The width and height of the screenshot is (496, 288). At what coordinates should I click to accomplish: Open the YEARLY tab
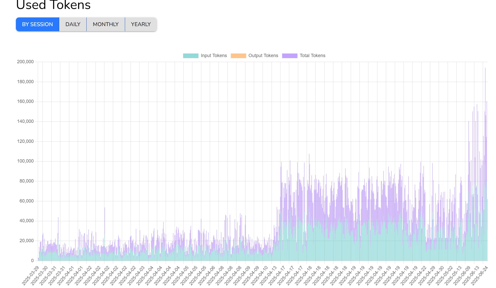click(x=141, y=24)
